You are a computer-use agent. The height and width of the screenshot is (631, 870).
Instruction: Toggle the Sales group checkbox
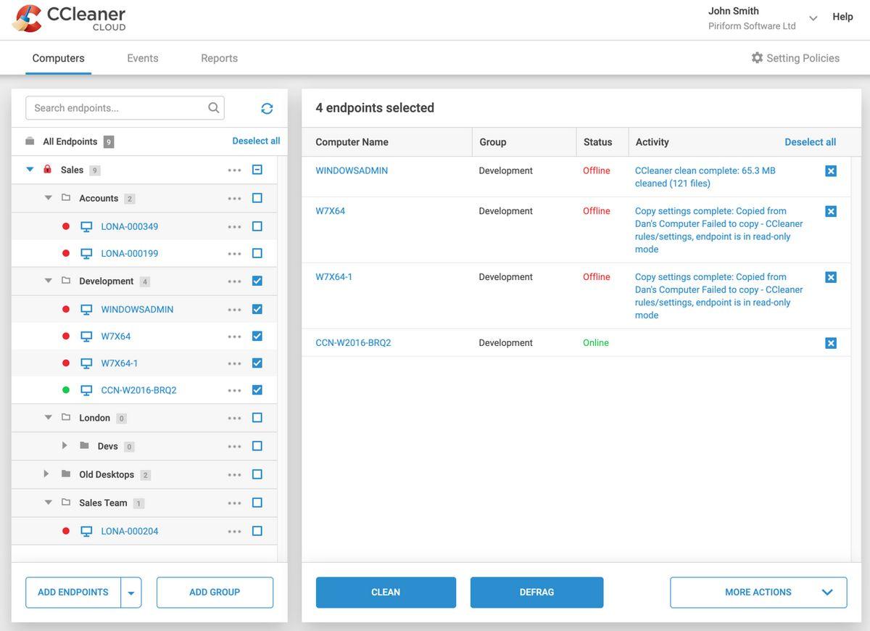(257, 170)
